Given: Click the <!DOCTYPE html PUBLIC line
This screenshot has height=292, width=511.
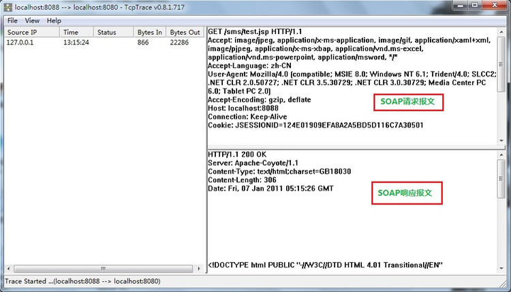Looking at the screenshot, I should pyautogui.click(x=325, y=265).
